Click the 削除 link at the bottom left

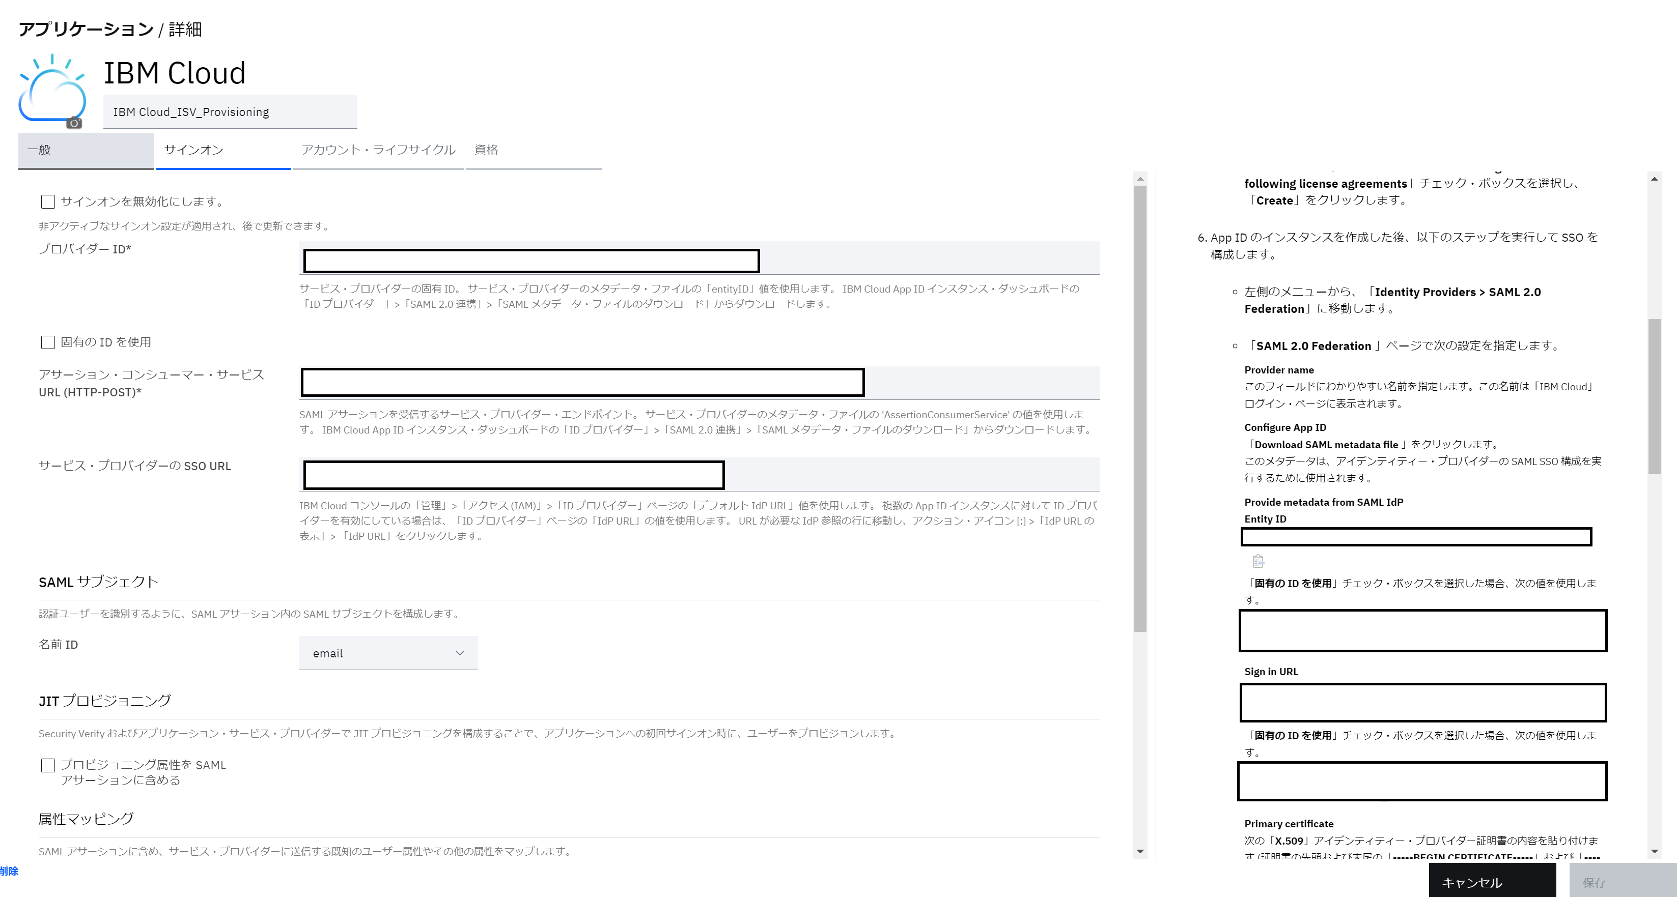(x=9, y=871)
